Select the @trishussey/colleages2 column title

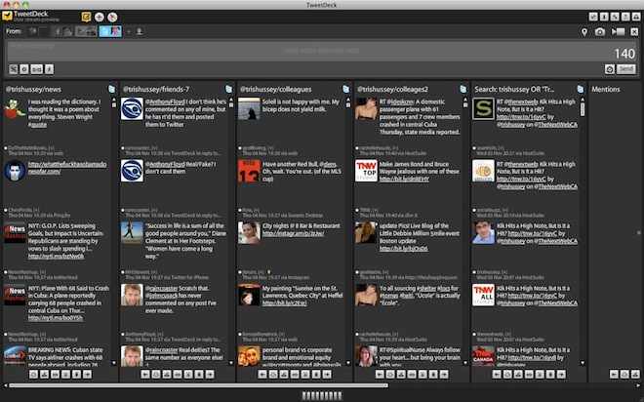point(392,89)
